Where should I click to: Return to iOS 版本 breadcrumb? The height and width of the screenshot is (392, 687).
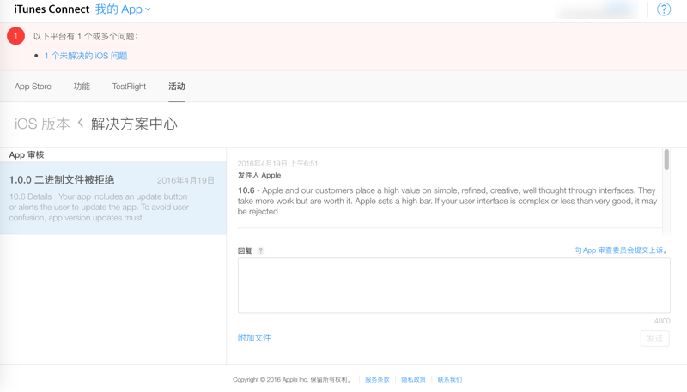click(42, 124)
